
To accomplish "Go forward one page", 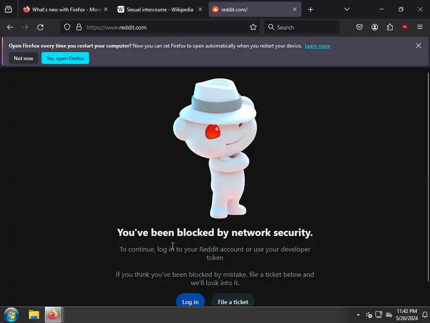I will tap(25, 27).
